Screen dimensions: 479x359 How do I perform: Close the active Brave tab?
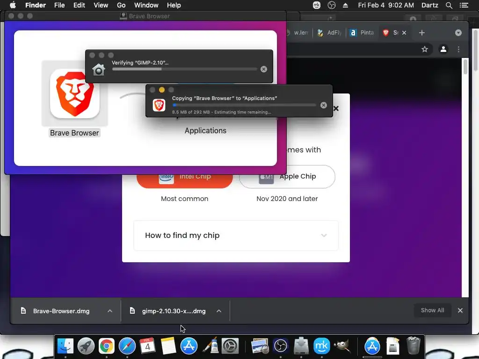tap(404, 33)
